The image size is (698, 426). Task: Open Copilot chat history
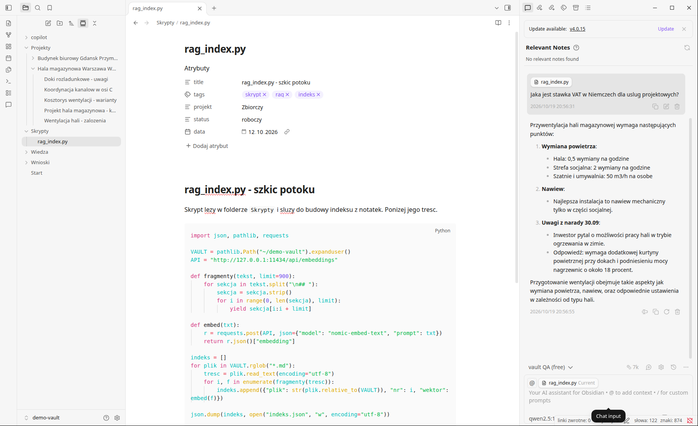674,367
